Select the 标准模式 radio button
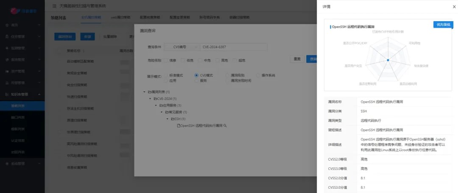Image resolution: width=458 pixels, height=193 pixels. (166, 76)
